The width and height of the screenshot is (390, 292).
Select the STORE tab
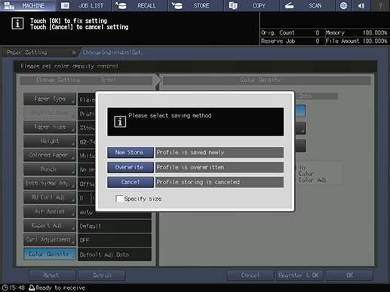tap(195, 5)
